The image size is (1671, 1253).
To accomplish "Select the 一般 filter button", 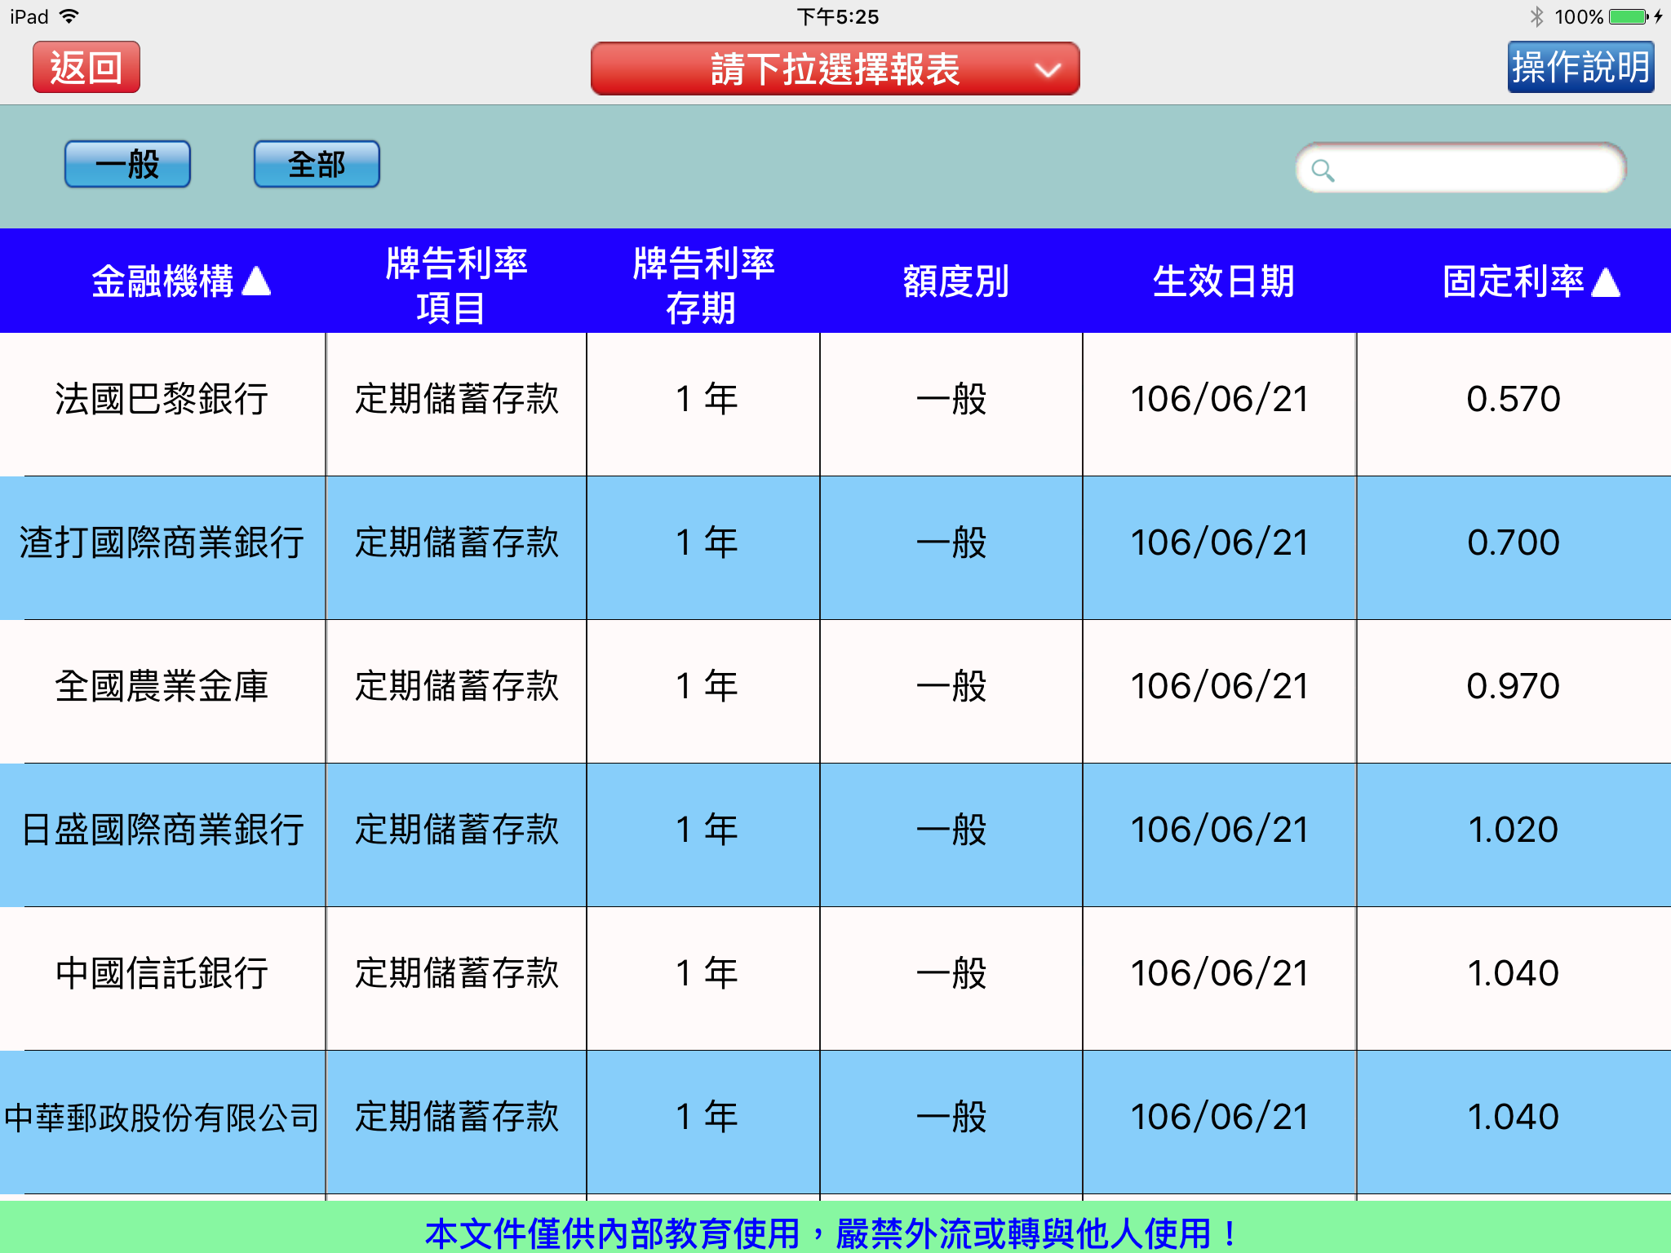I will (x=127, y=164).
